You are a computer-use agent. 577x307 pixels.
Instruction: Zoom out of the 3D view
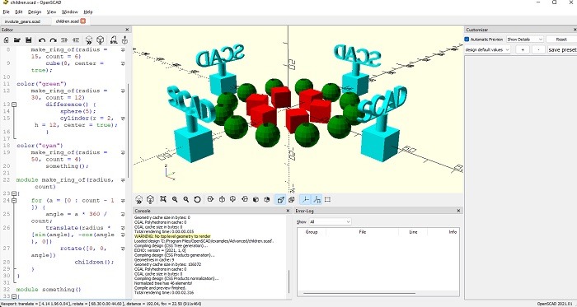pyautogui.click(x=186, y=199)
